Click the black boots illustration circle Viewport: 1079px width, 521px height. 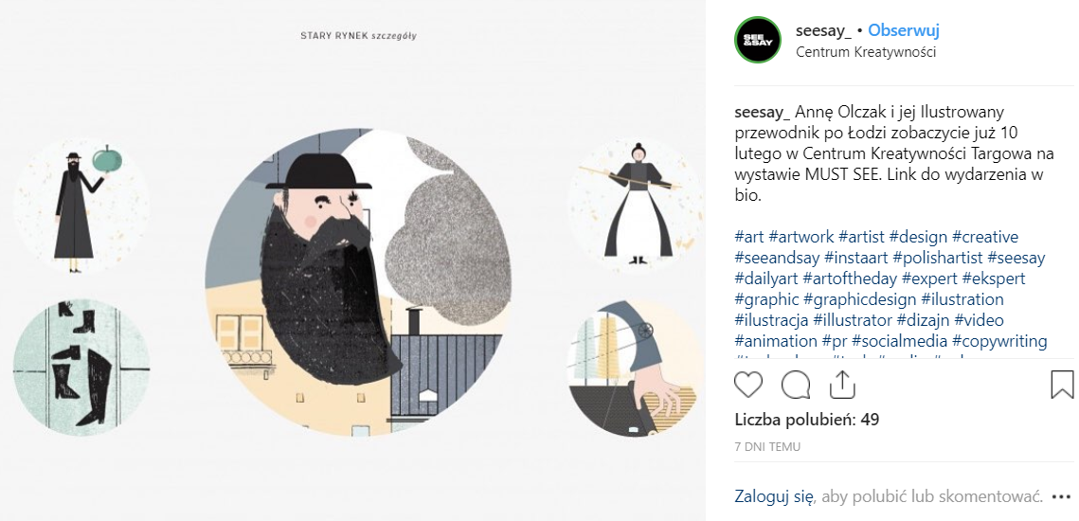pyautogui.click(x=81, y=368)
